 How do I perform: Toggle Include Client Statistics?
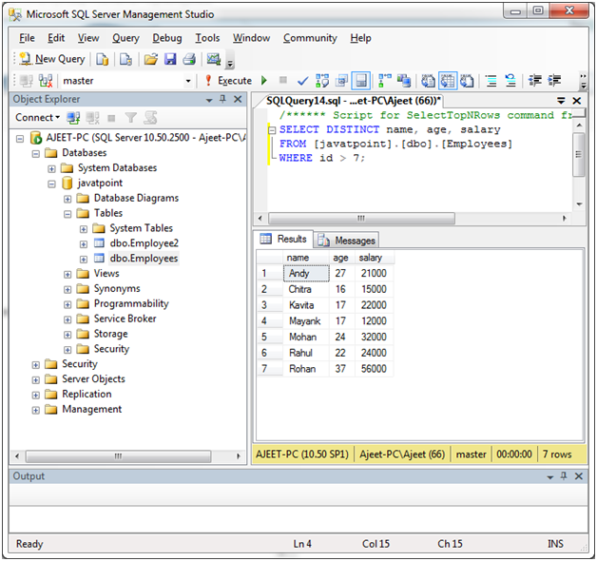(404, 81)
